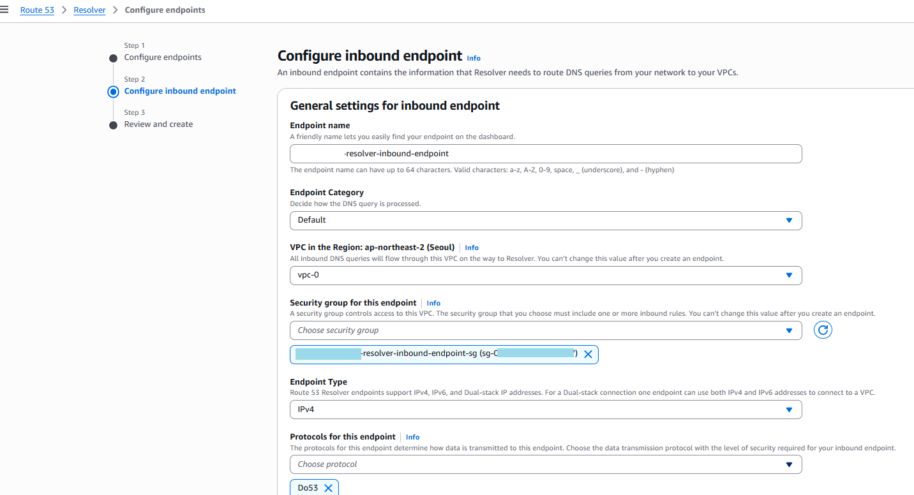This screenshot has width=914, height=495.
Task: Open Info link for VPC in the Region
Action: pyautogui.click(x=472, y=247)
